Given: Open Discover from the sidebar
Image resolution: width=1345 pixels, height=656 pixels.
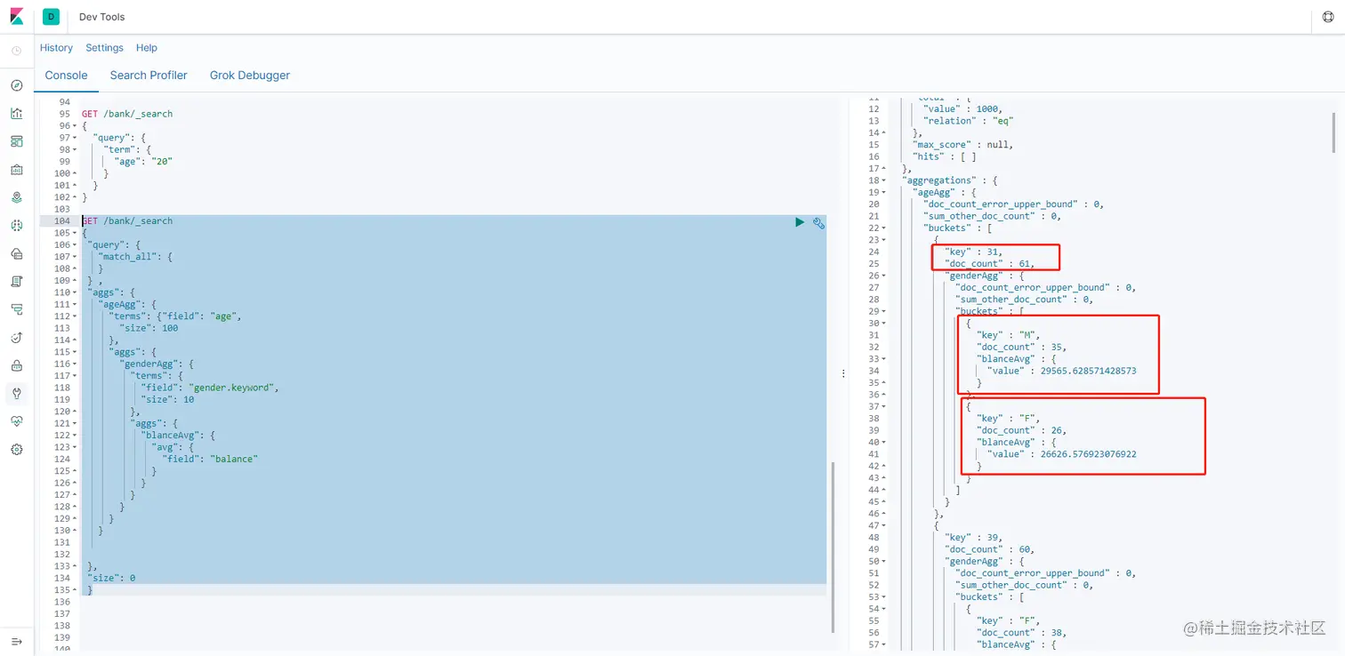Looking at the screenshot, I should tap(16, 85).
